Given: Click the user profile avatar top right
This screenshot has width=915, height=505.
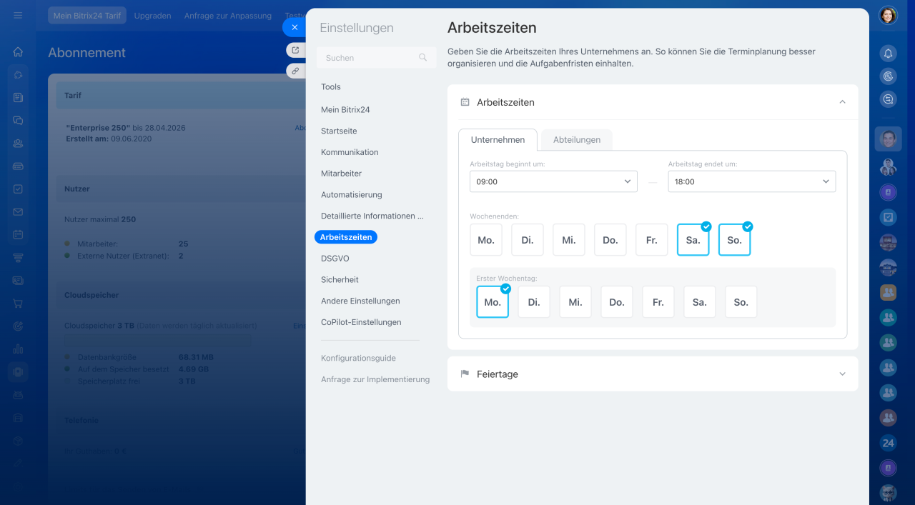Looking at the screenshot, I should 888,15.
